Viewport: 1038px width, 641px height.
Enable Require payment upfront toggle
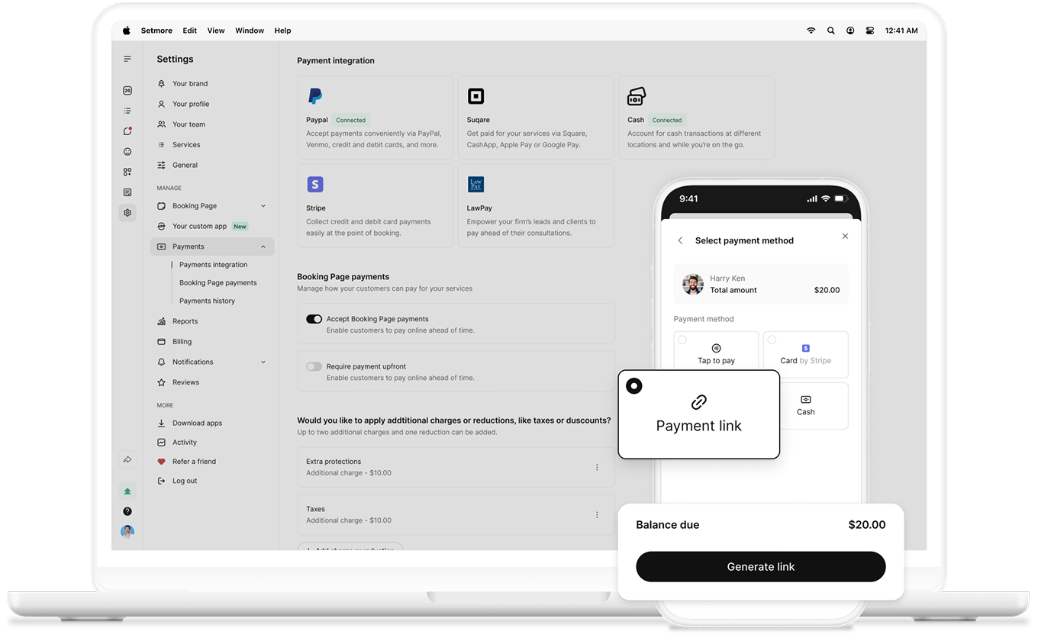pyautogui.click(x=314, y=366)
